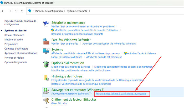Open Chiffrement de lecteur BitLocker heading
The height and width of the screenshot is (108, 184).
click(74, 100)
